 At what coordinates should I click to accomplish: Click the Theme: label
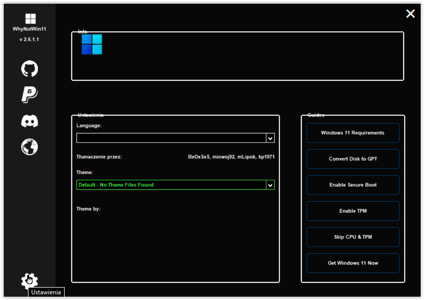tap(84, 172)
